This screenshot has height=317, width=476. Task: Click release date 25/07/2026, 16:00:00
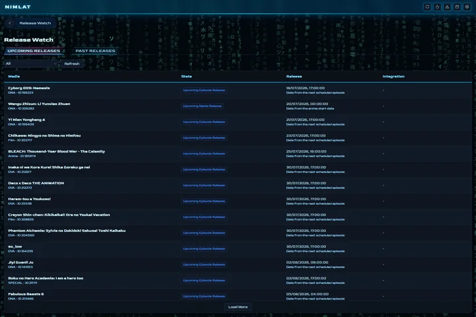tap(306, 151)
